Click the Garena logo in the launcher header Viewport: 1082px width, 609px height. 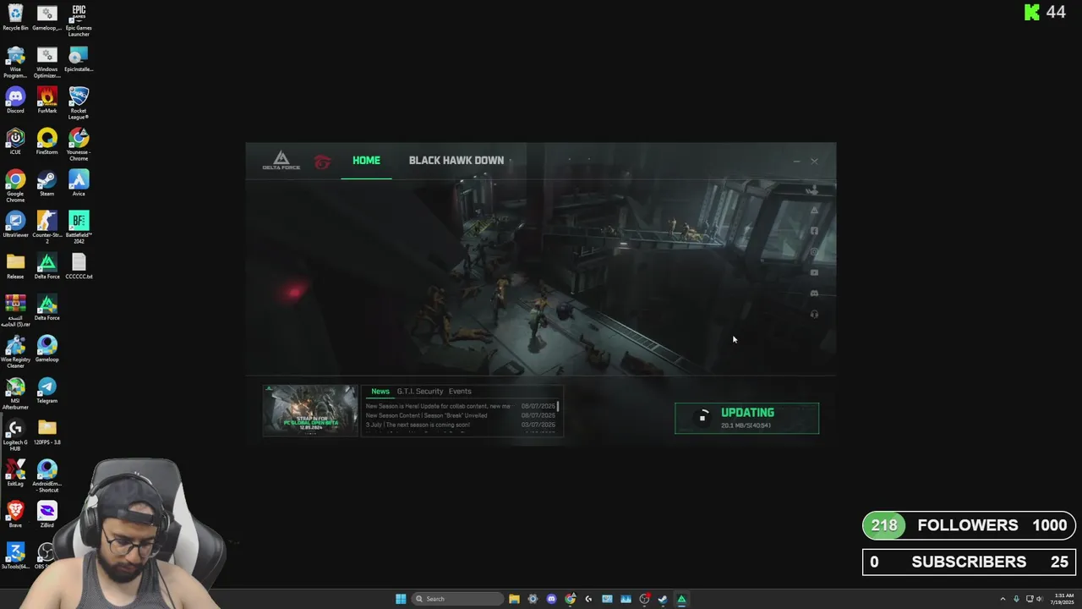[322, 162]
